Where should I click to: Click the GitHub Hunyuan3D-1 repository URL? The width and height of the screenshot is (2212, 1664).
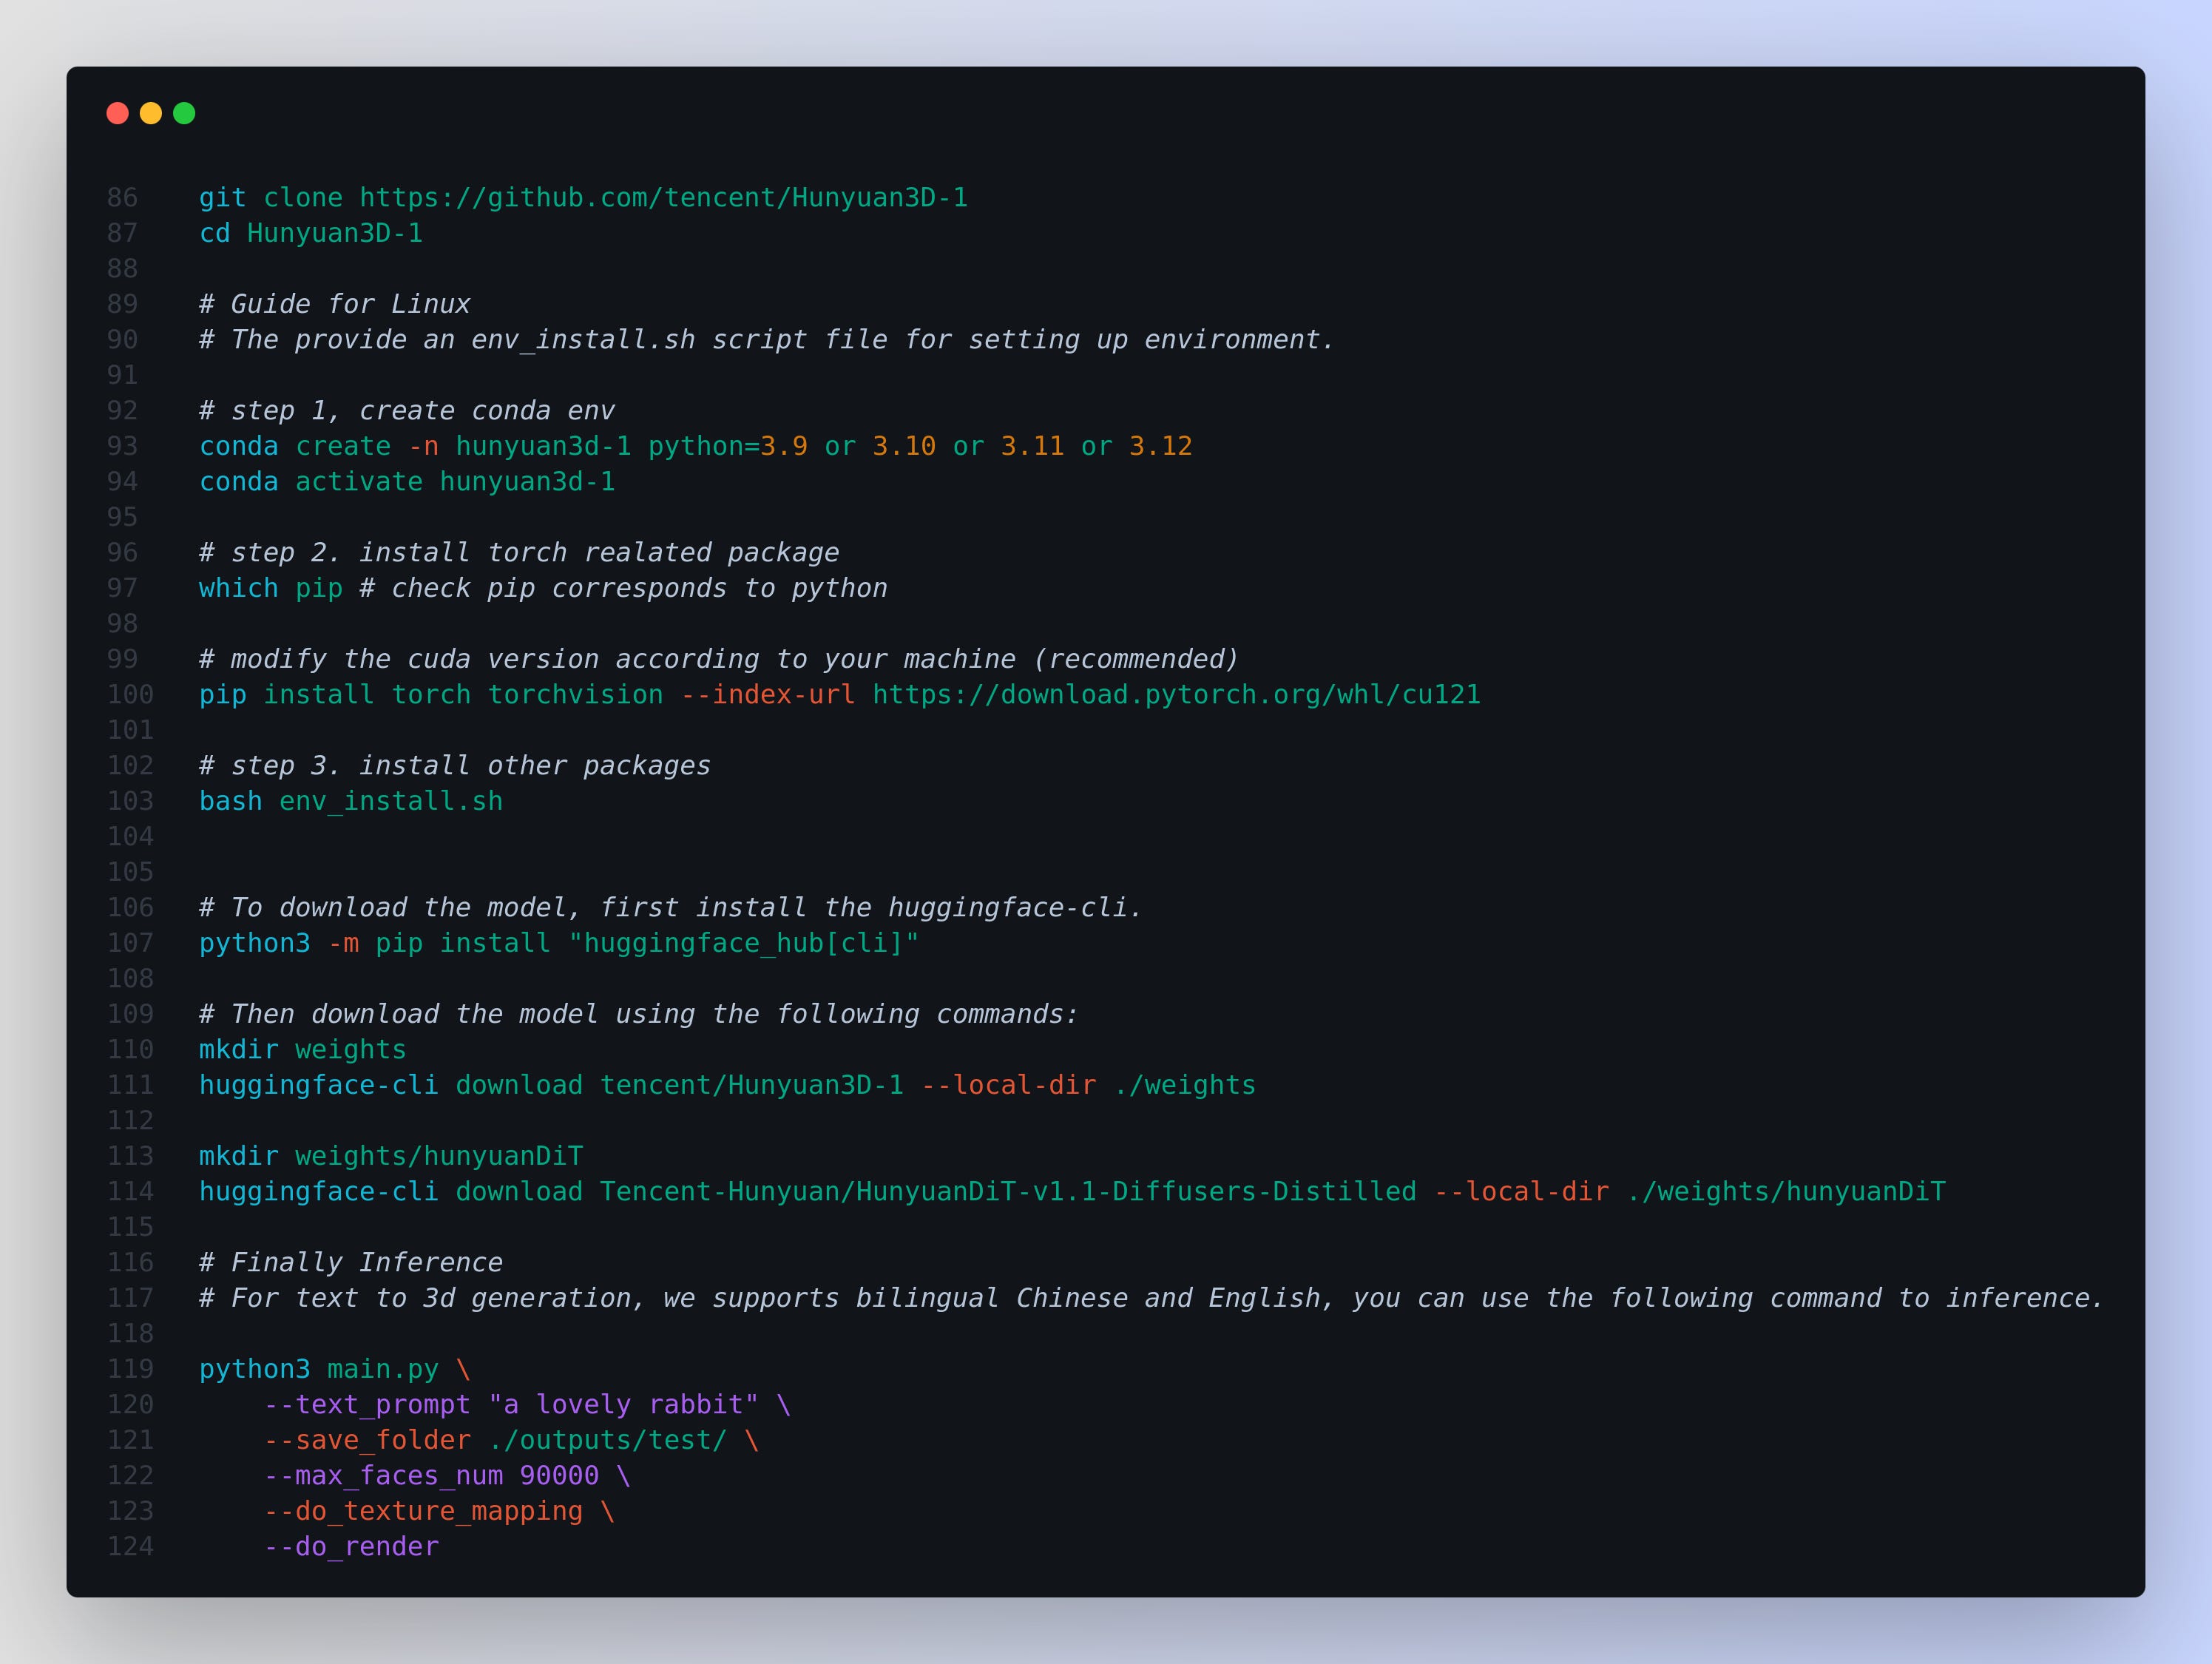[663, 198]
